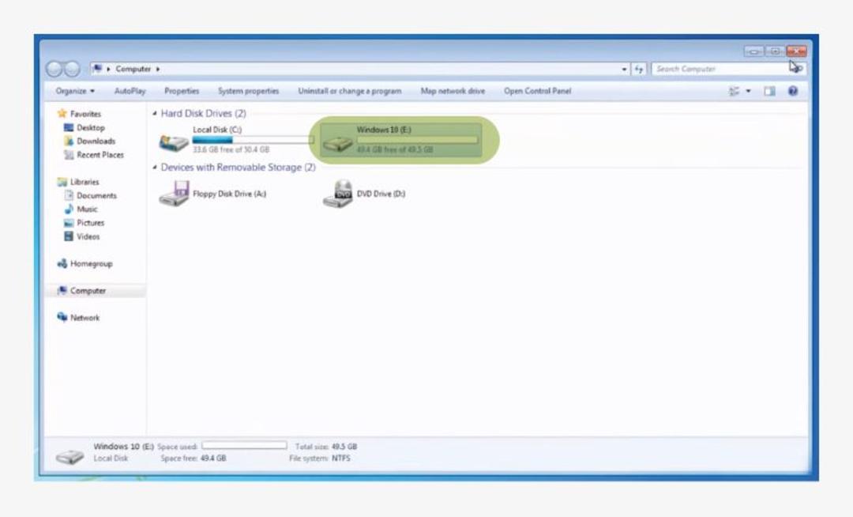
Task: Click the Help question mark icon
Action: click(793, 91)
